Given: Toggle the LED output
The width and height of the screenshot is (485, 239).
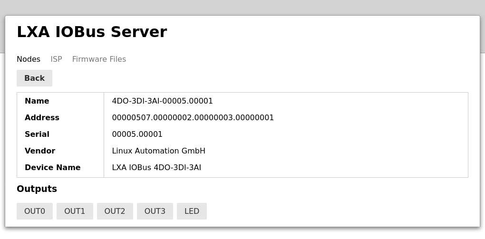Looking at the screenshot, I should [x=192, y=211].
